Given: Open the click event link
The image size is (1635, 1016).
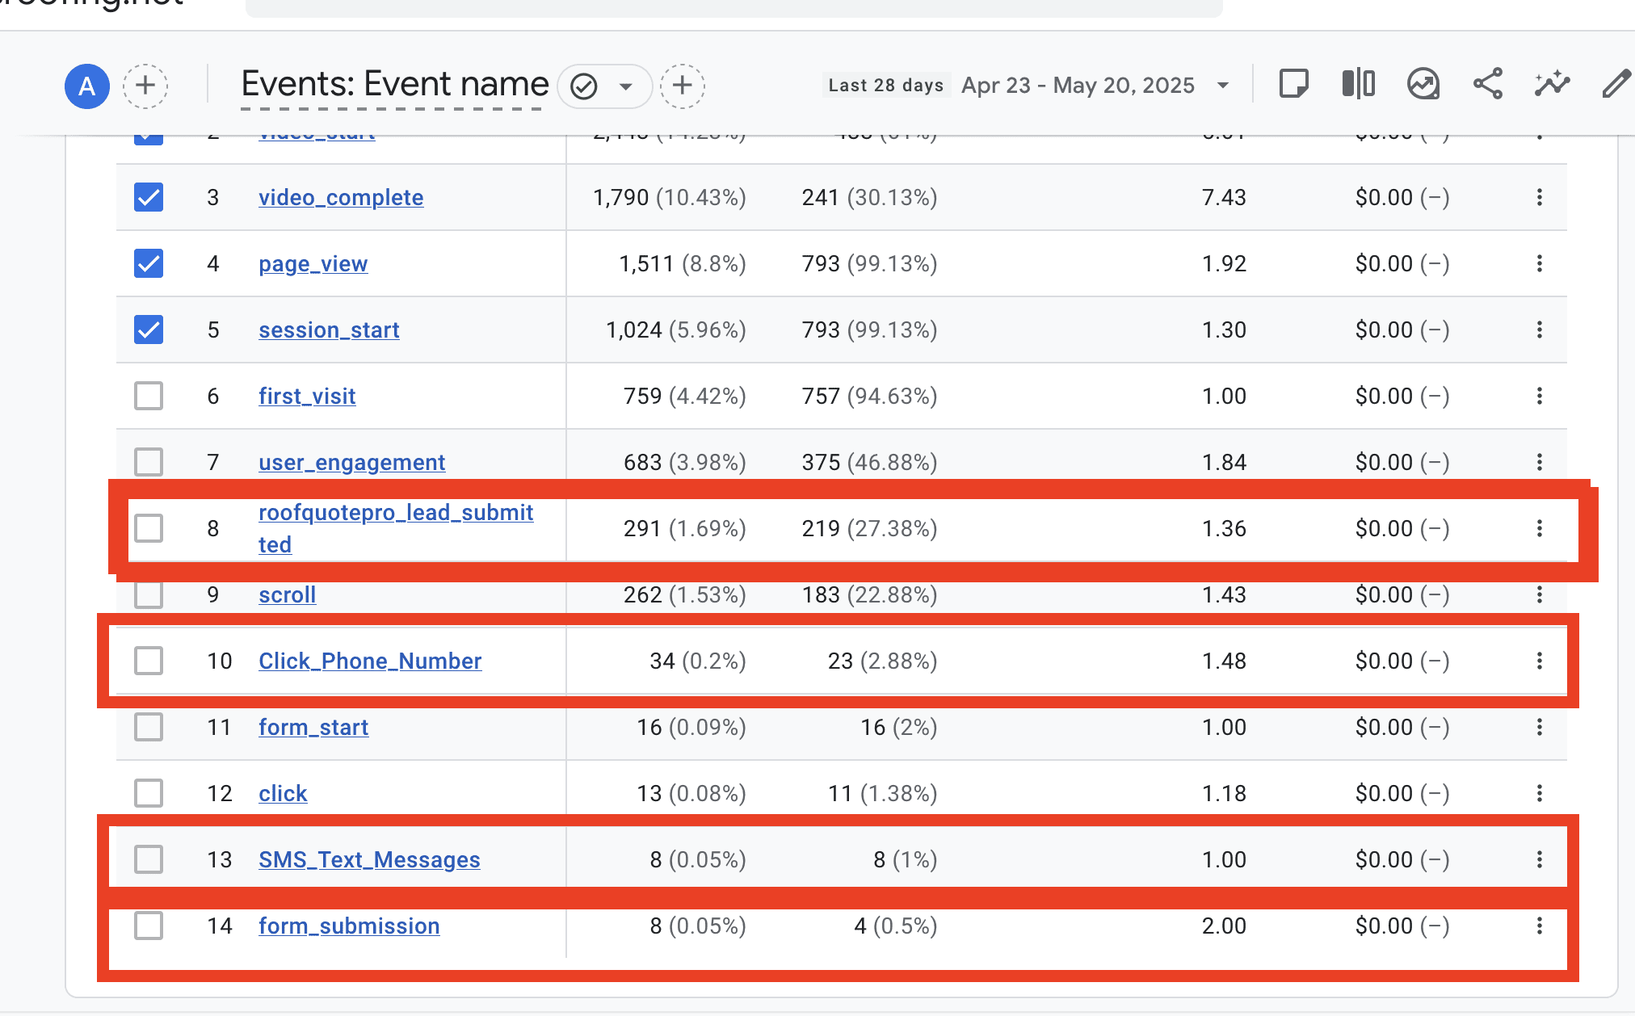Looking at the screenshot, I should click(x=283, y=794).
